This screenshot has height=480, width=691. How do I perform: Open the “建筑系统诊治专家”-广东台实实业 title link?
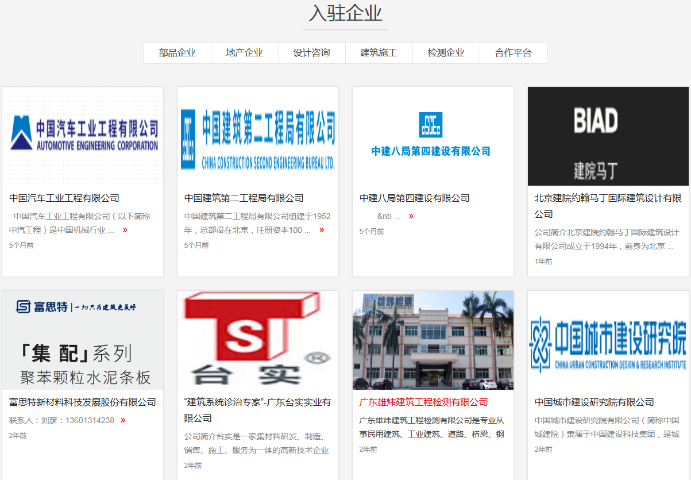258,410
